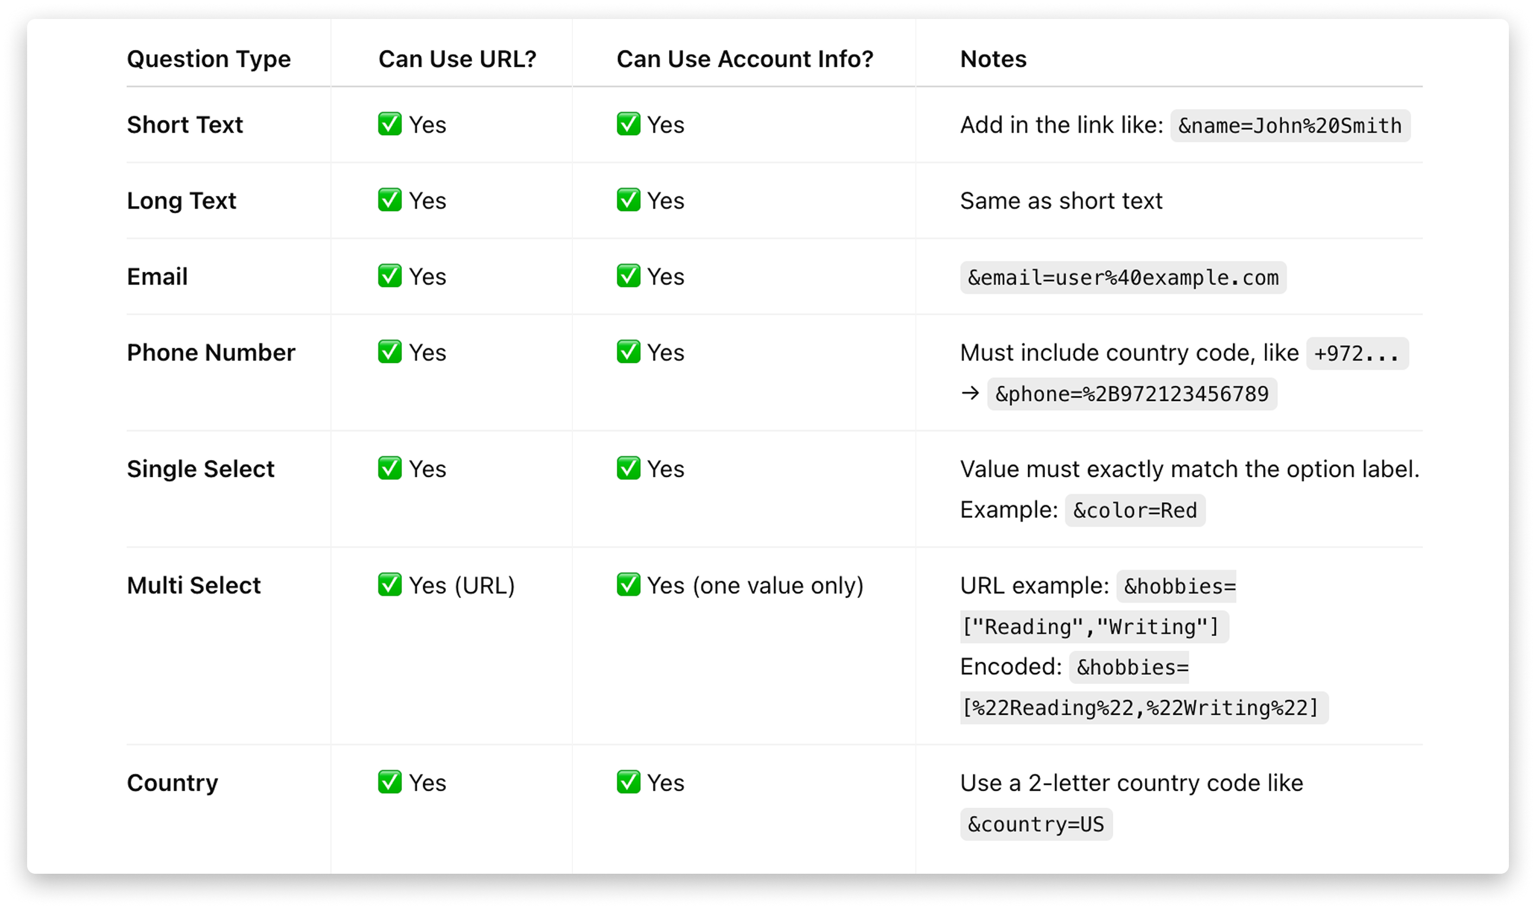Click the green check in Email Account Info cell

(x=628, y=276)
